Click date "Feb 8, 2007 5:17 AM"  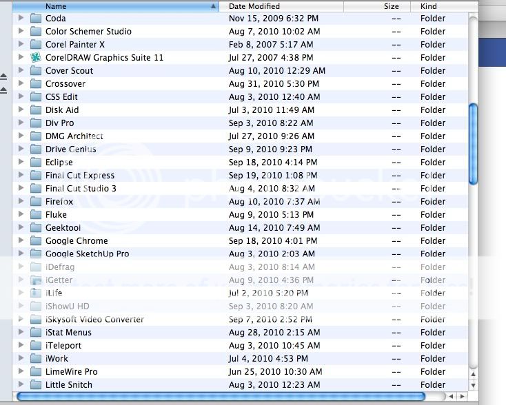tap(271, 45)
